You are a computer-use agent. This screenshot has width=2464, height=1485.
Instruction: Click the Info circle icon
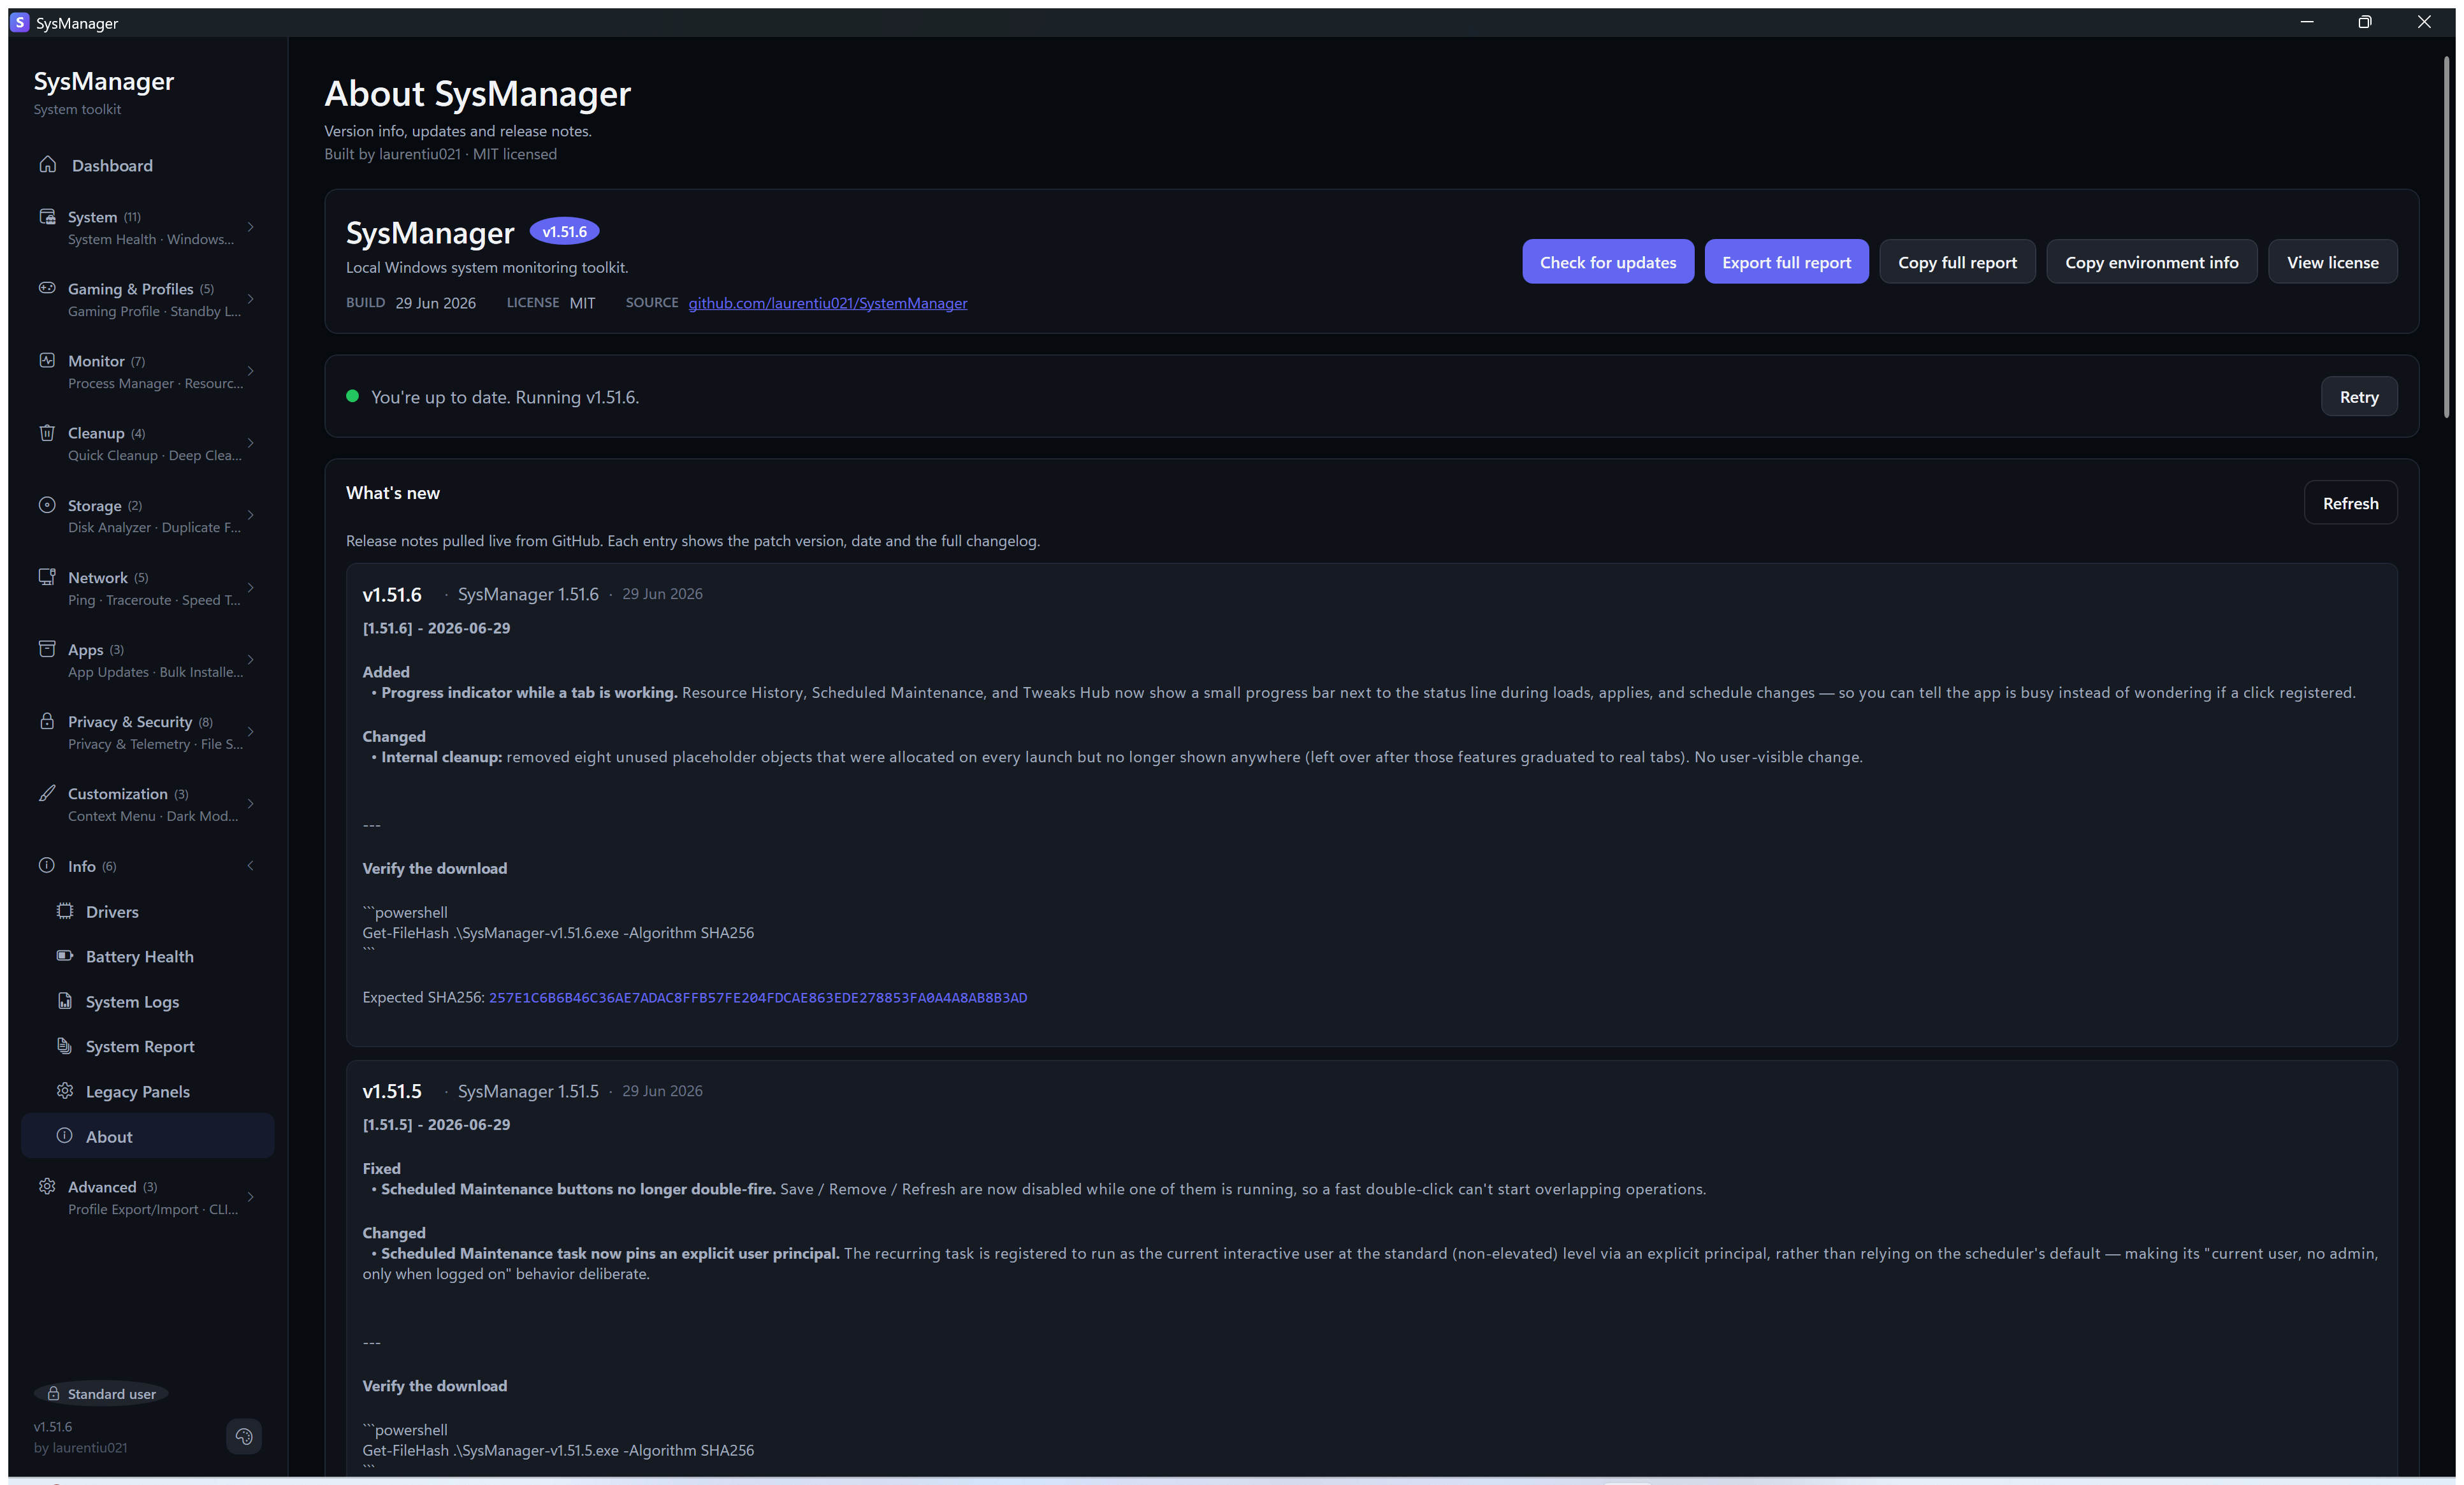pyautogui.click(x=47, y=866)
